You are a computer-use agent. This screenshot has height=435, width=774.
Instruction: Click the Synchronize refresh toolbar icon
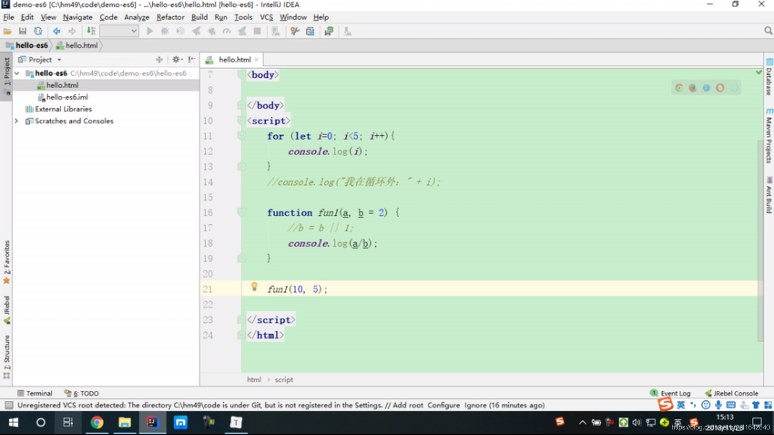click(x=38, y=31)
